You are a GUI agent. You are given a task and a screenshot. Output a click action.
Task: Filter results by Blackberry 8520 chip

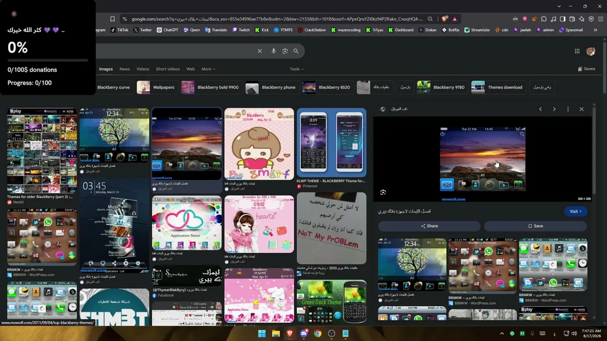click(x=328, y=87)
